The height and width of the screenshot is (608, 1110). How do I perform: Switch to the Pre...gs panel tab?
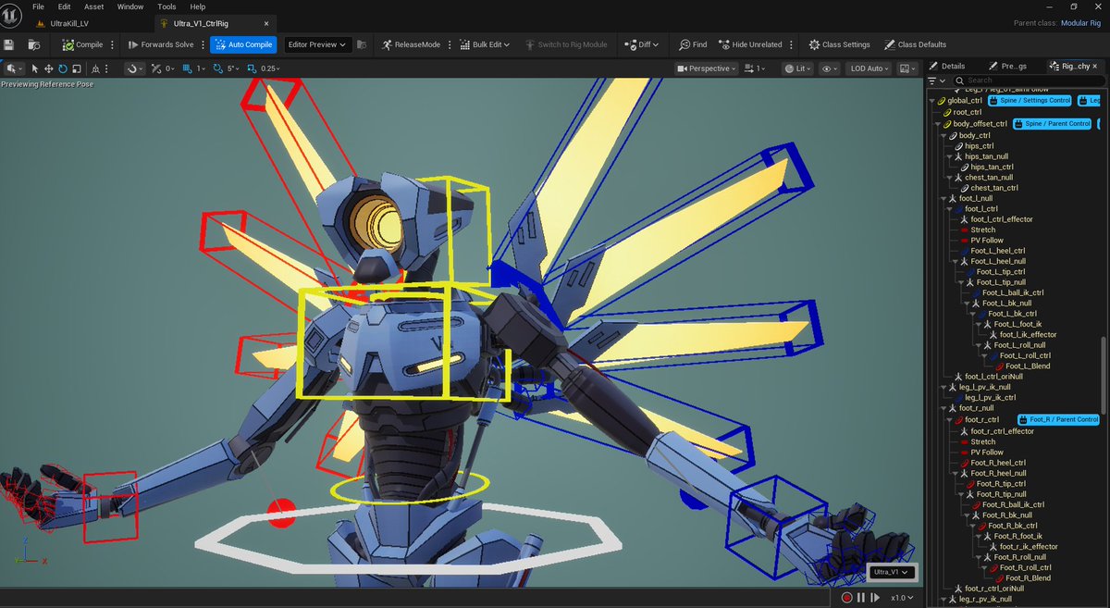click(x=1007, y=66)
